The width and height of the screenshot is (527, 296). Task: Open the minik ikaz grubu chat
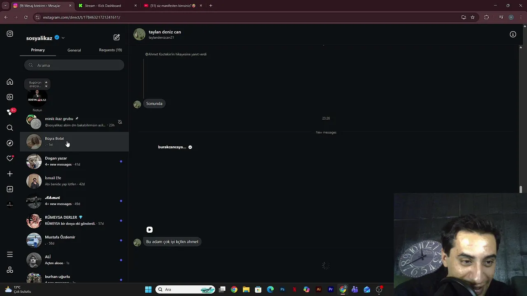(74, 122)
